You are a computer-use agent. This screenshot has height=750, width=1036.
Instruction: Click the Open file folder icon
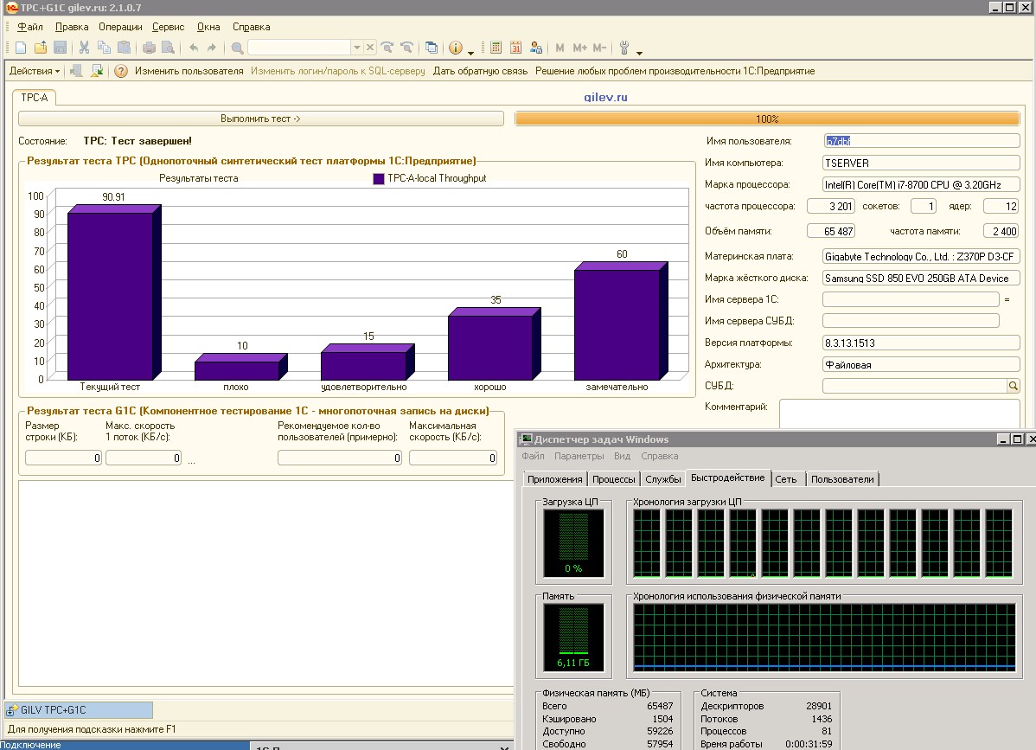pos(41,48)
